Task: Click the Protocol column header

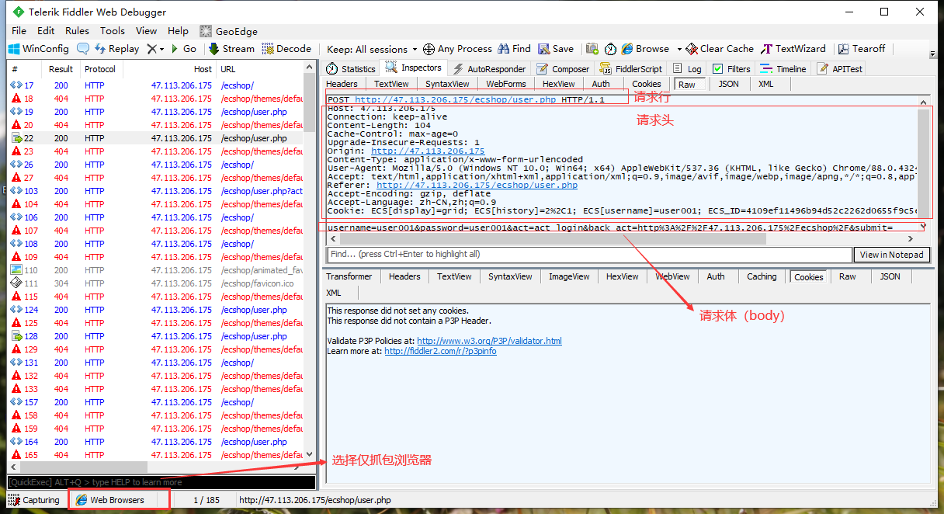Action: (100, 69)
